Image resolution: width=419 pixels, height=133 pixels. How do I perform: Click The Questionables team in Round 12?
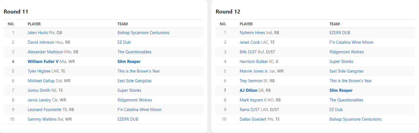pyautogui.click(x=346, y=100)
